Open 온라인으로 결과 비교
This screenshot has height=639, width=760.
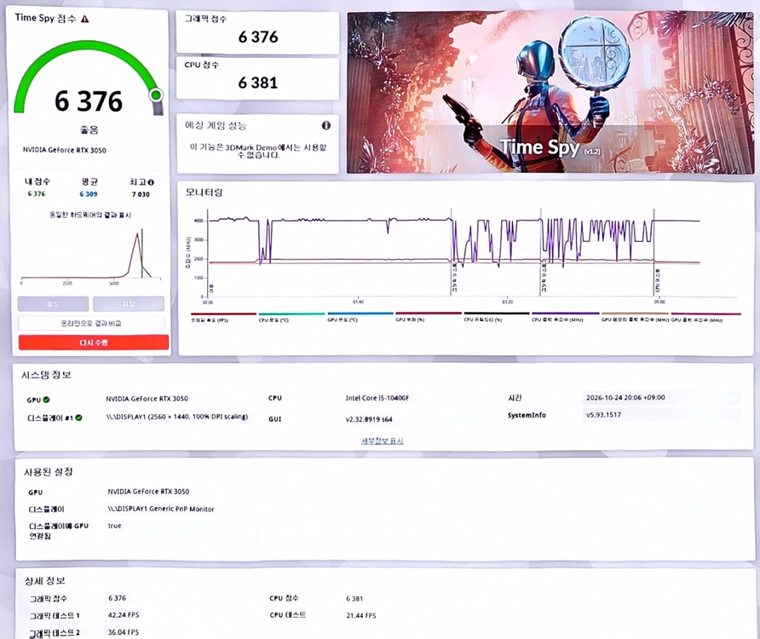click(x=91, y=324)
